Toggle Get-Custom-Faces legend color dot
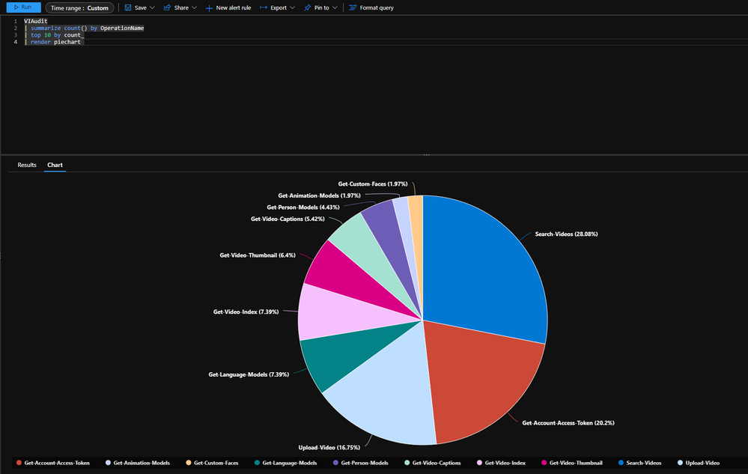This screenshot has width=748, height=474. (189, 463)
